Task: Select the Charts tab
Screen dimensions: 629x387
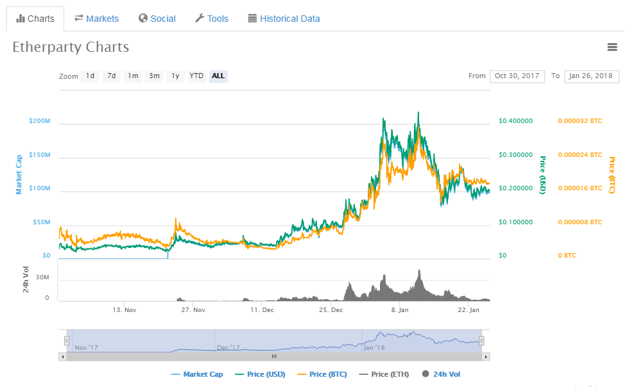Action: (35, 19)
